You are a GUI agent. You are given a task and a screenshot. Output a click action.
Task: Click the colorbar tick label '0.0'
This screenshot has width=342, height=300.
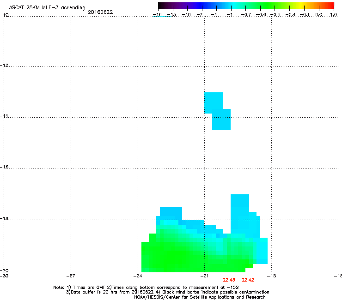(319, 15)
